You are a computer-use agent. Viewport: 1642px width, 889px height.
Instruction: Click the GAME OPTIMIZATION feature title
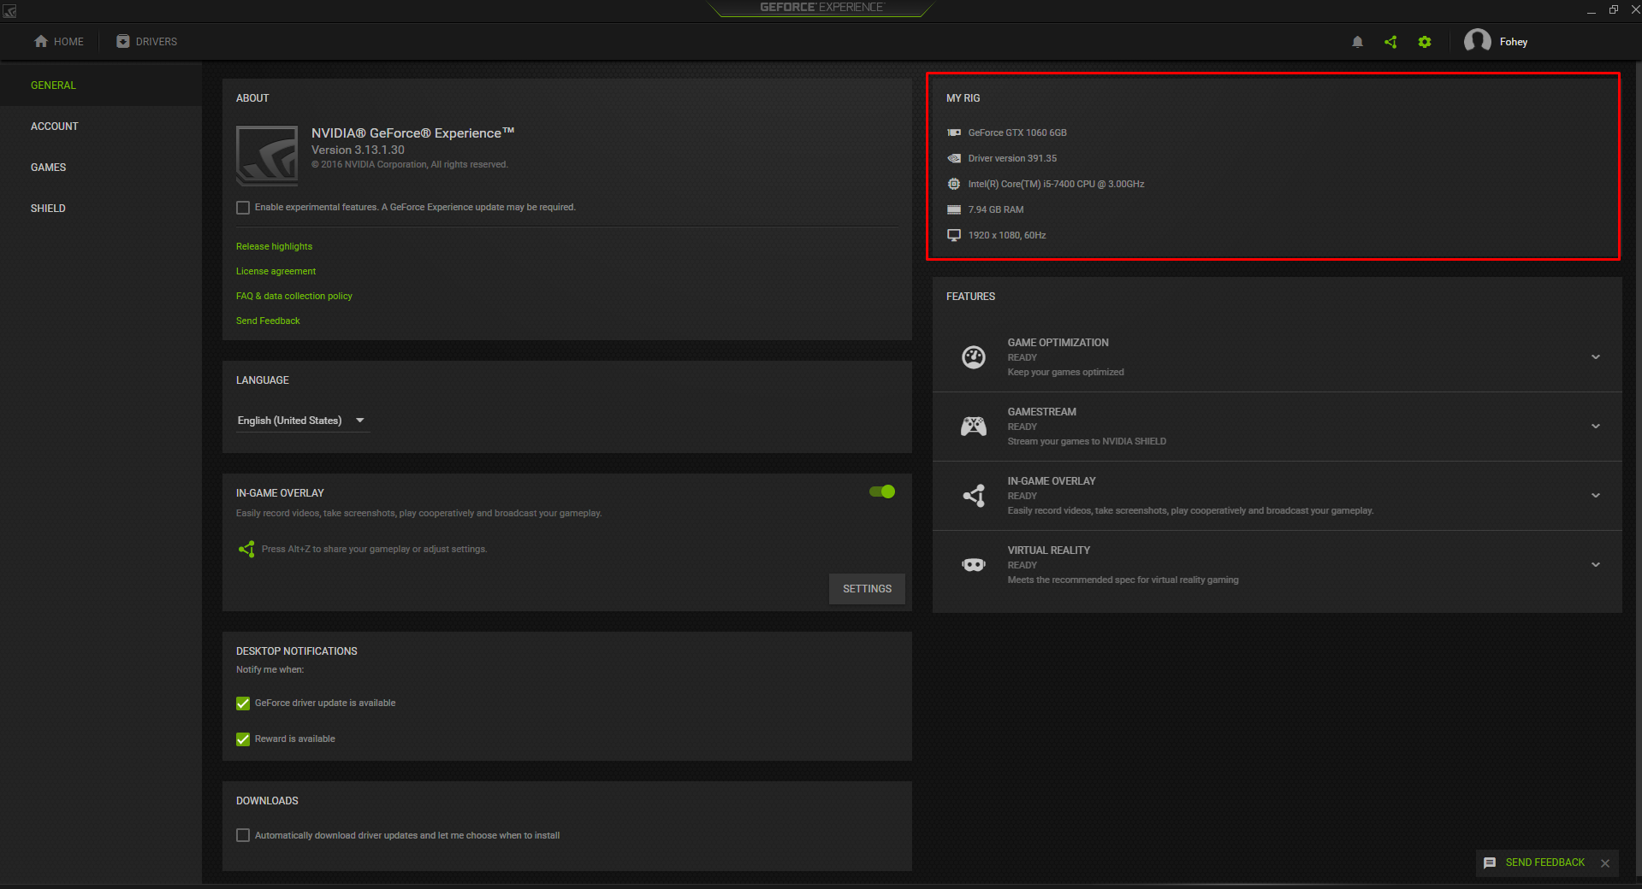point(1058,343)
